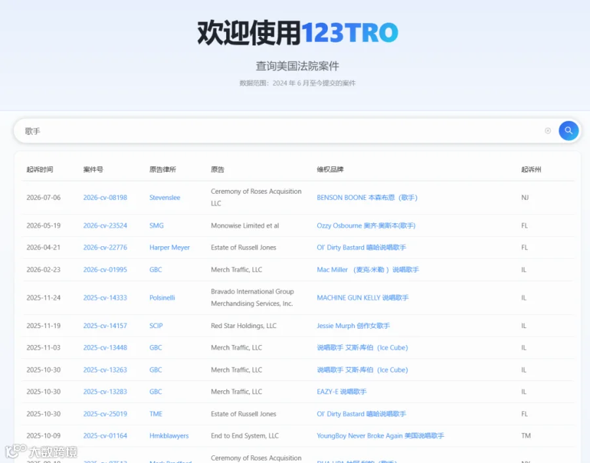Click plaintiff Bravado International Group Merchandising Services

point(252,297)
